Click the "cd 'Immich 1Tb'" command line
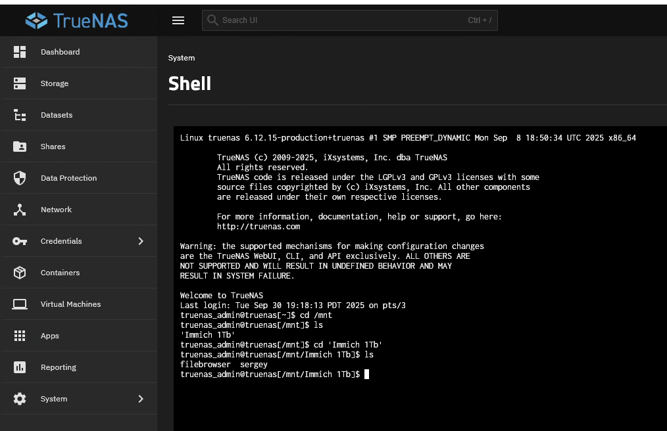Image resolution: width=667 pixels, height=431 pixels. pyautogui.click(x=281, y=345)
